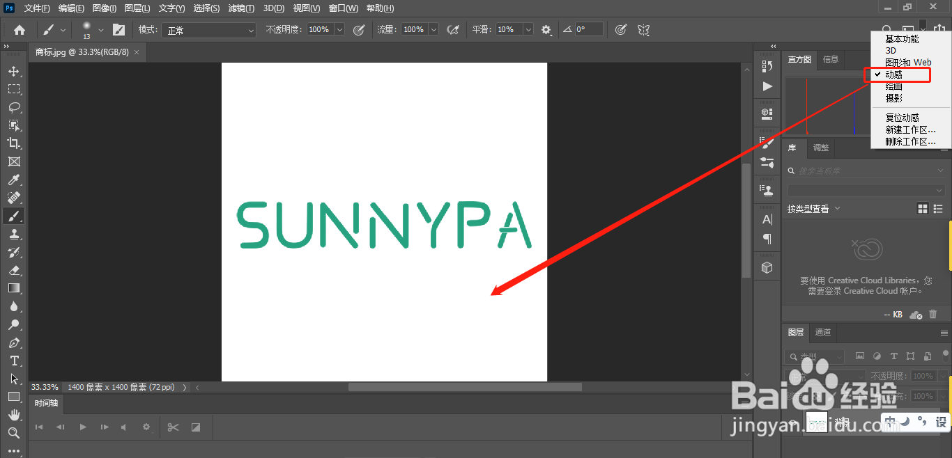This screenshot has width=952, height=458.
Task: Select the Rectangle shape tool
Action: [x=14, y=397]
